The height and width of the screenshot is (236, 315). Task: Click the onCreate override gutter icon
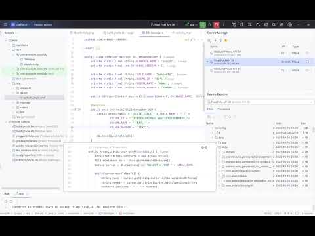click(x=77, y=109)
